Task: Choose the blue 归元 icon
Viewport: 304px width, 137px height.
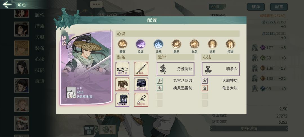Action: pyautogui.click(x=158, y=44)
